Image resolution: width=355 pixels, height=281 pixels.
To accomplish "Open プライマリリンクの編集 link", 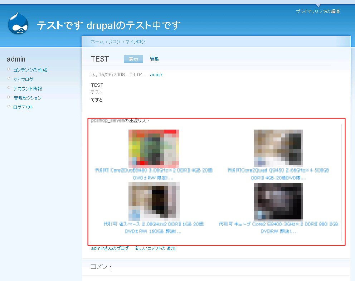I will tap(318, 11).
